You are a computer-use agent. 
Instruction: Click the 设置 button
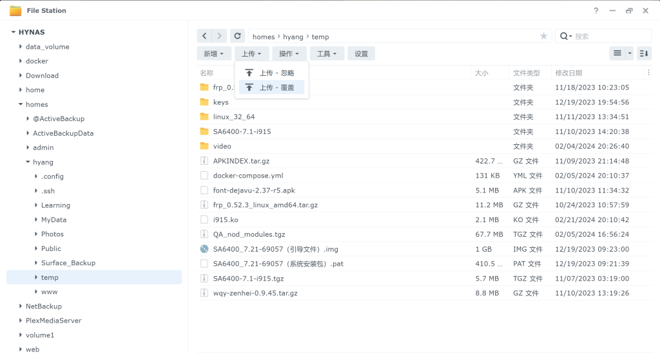click(x=361, y=53)
